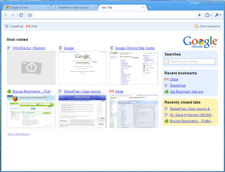225x172 pixels.
Task: Click the Google favicon beside Google link
Action: (x=60, y=48)
